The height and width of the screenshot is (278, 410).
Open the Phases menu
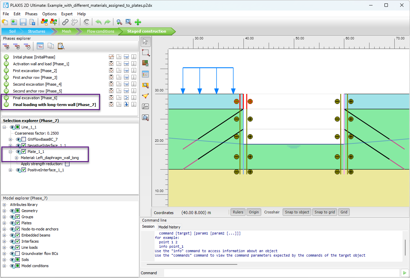point(31,14)
